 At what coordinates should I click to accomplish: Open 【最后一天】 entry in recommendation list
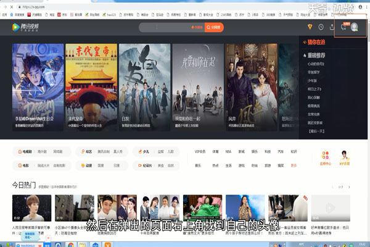point(316,131)
